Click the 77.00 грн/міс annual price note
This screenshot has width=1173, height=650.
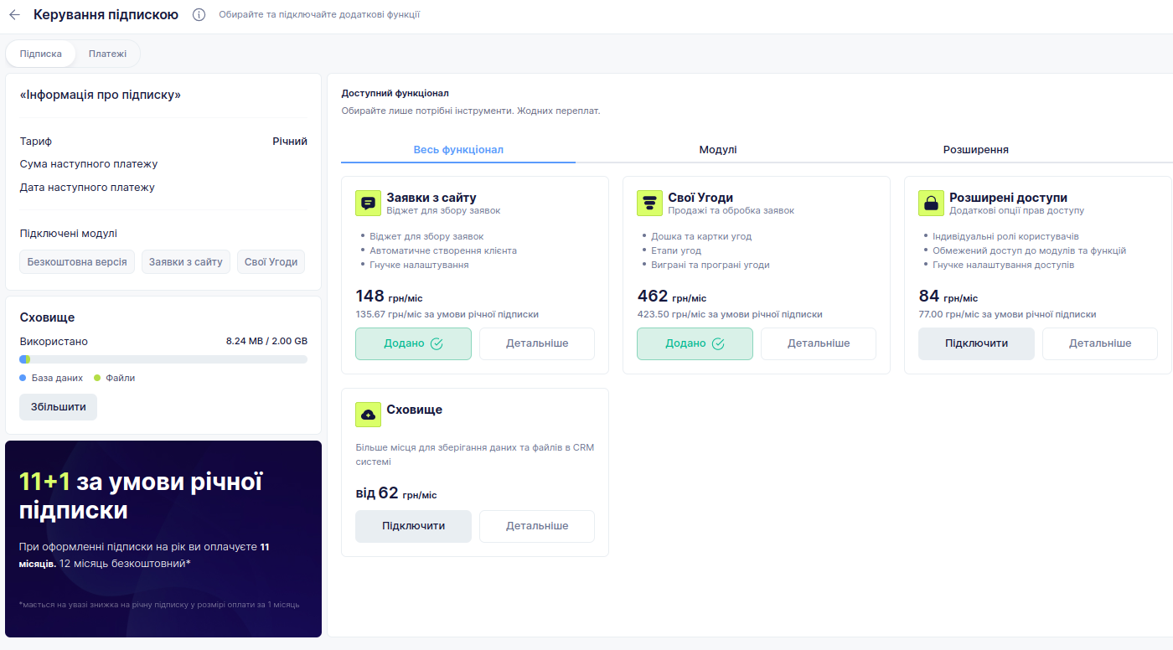tap(1007, 315)
